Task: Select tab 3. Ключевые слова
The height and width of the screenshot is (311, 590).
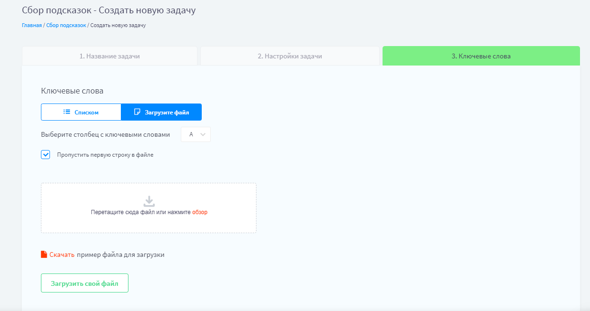Action: [x=481, y=56]
